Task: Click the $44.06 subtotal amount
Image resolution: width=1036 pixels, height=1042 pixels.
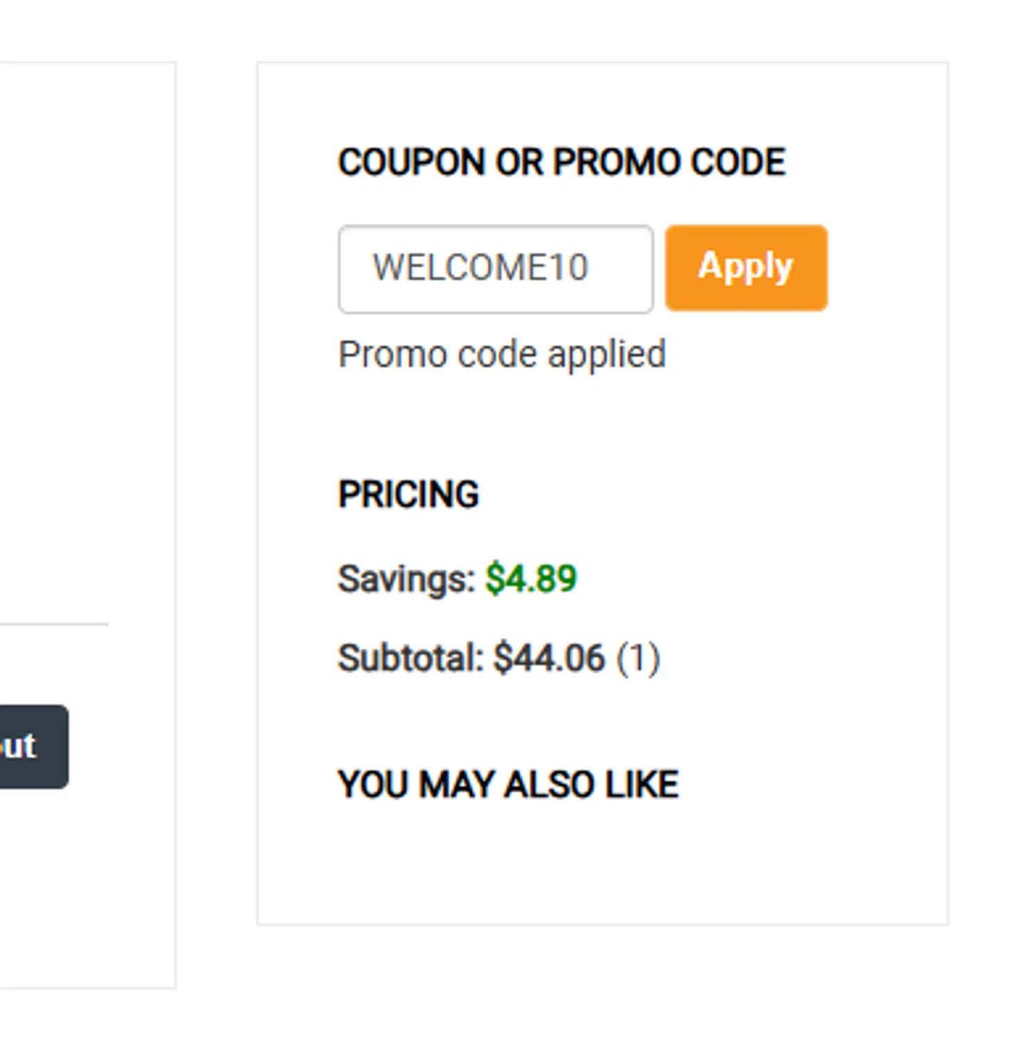Action: click(x=549, y=658)
